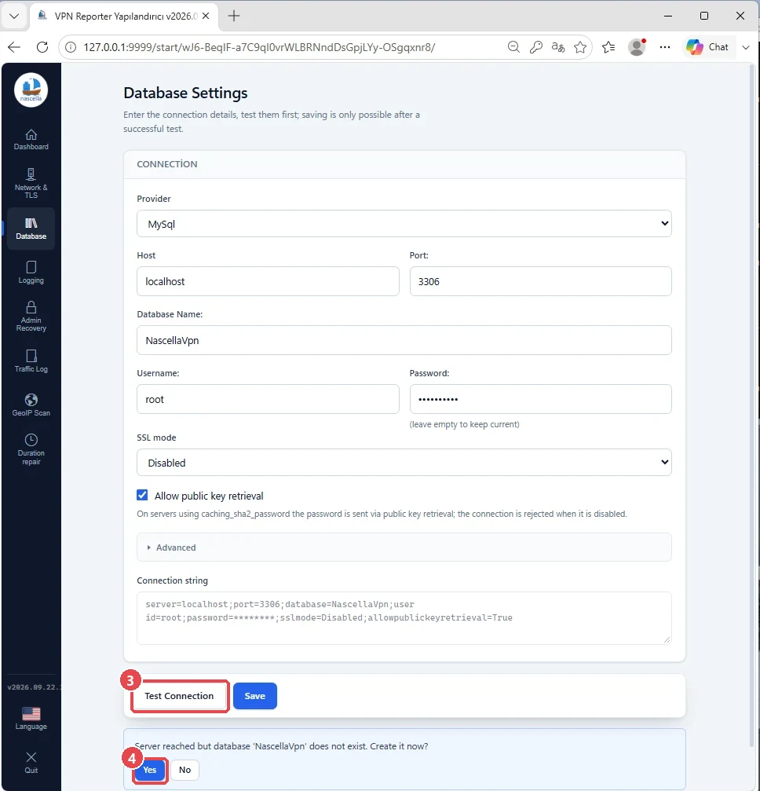Screen dimensions: 760x791
Task: Decline database creation with No
Action: 185,770
